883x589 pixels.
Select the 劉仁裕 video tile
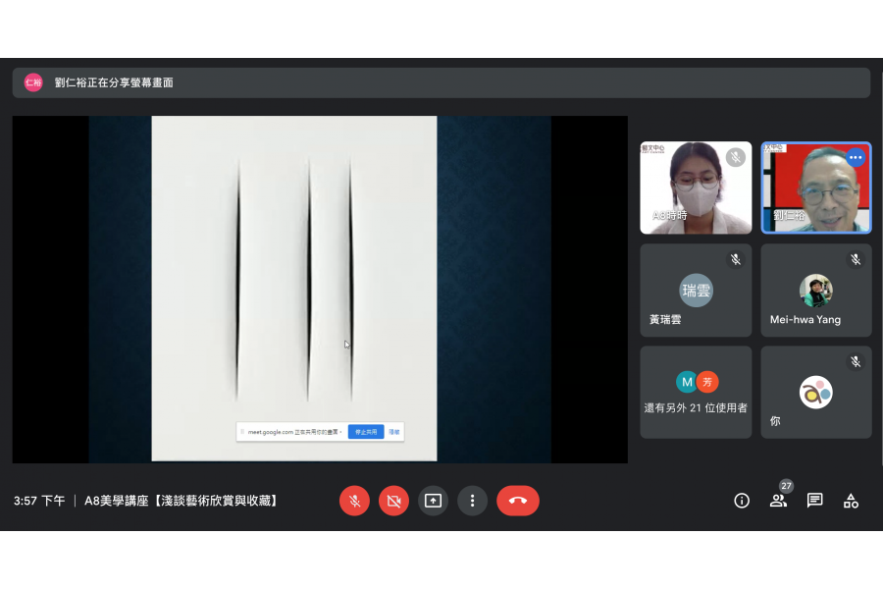[x=816, y=187]
